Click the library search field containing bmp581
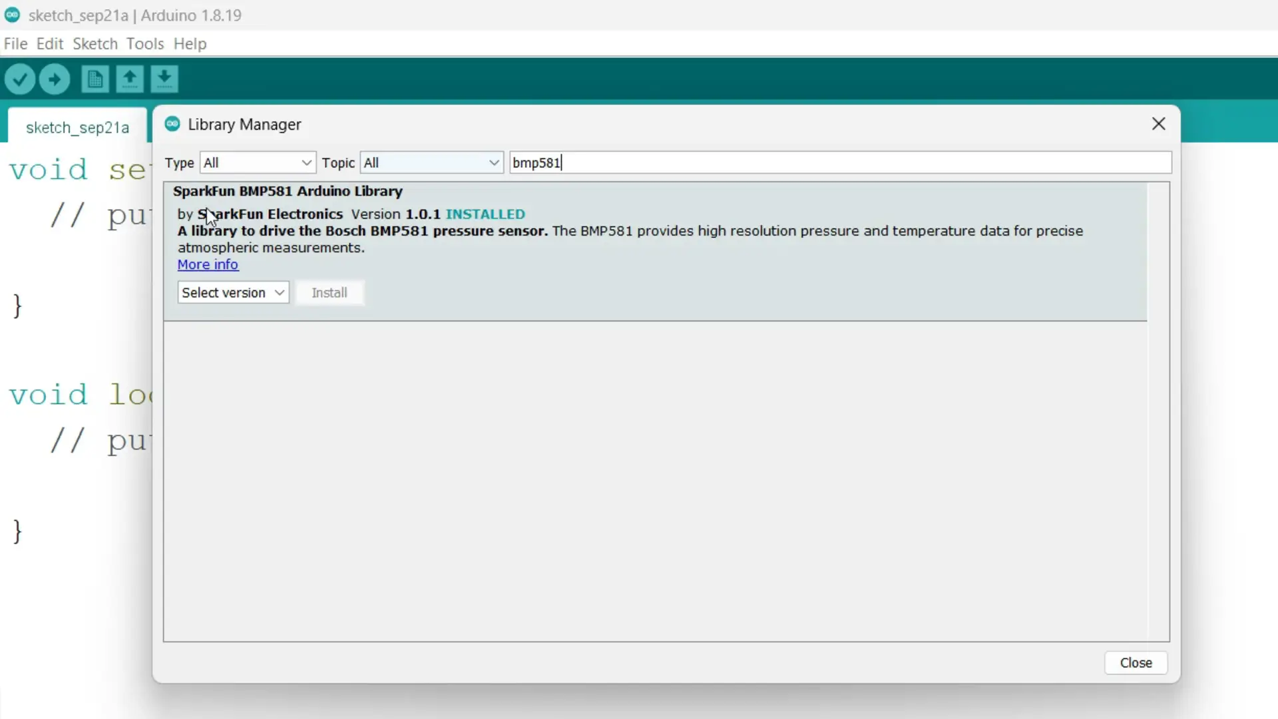This screenshot has height=719, width=1278. point(840,162)
